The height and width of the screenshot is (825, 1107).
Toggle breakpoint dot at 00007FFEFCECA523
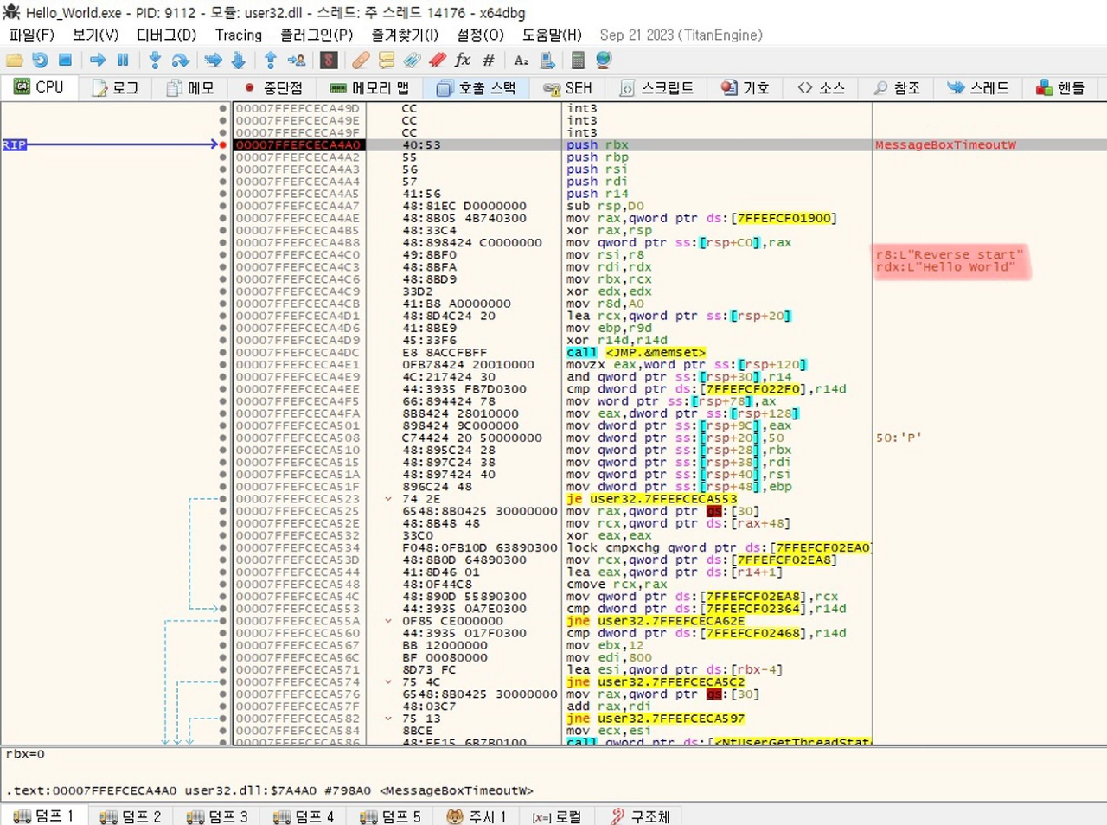pyautogui.click(x=223, y=499)
